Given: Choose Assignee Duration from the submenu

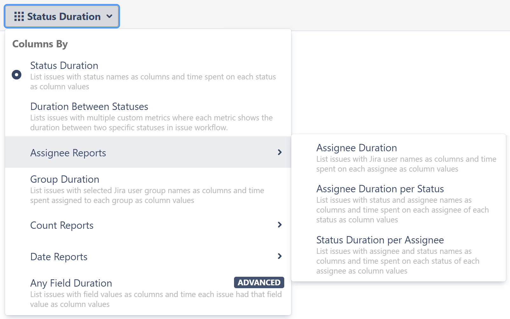Looking at the screenshot, I should [356, 148].
